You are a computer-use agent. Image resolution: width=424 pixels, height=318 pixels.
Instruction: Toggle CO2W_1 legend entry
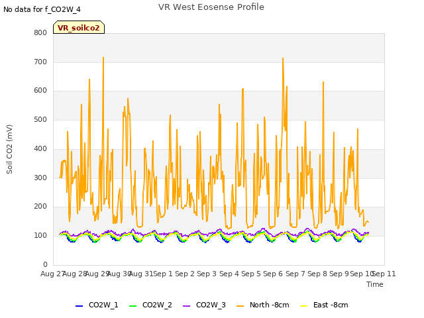97,305
